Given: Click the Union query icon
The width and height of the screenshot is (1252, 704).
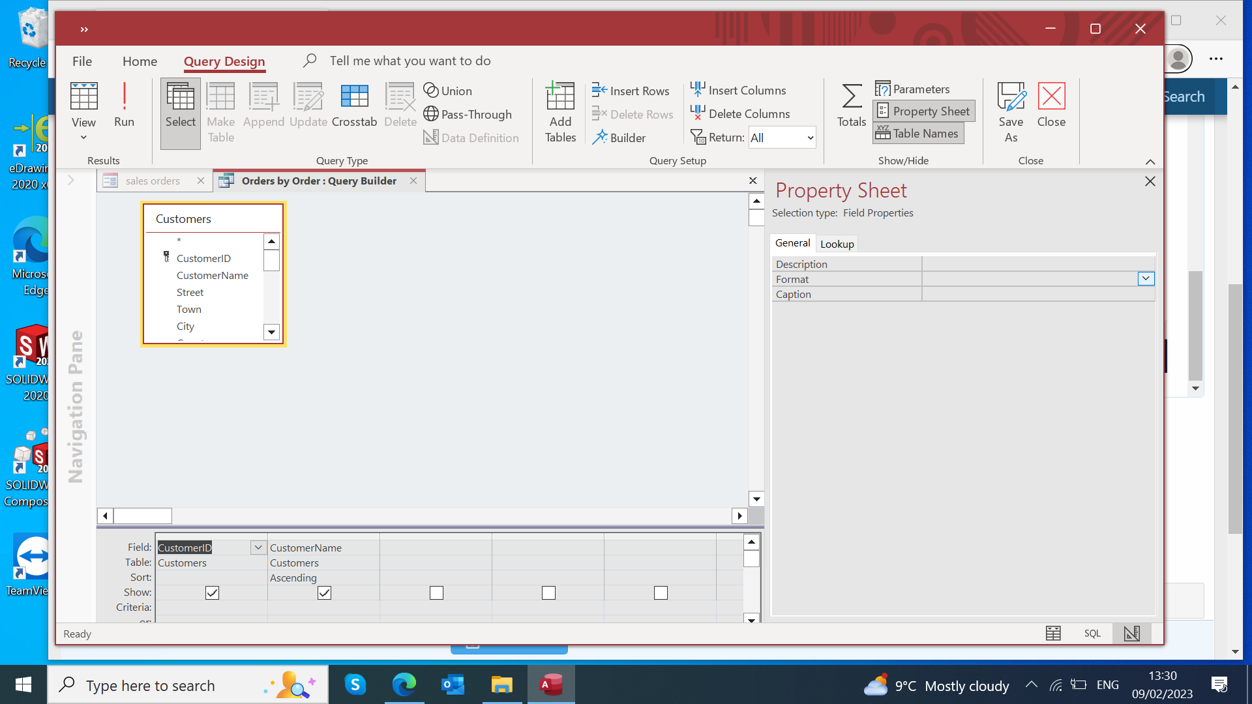Looking at the screenshot, I should (447, 91).
